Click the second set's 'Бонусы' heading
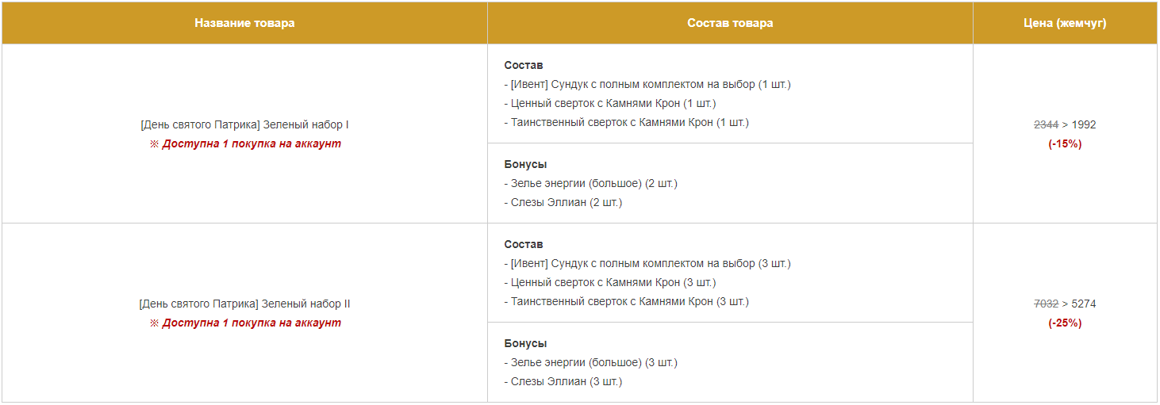 [525, 343]
